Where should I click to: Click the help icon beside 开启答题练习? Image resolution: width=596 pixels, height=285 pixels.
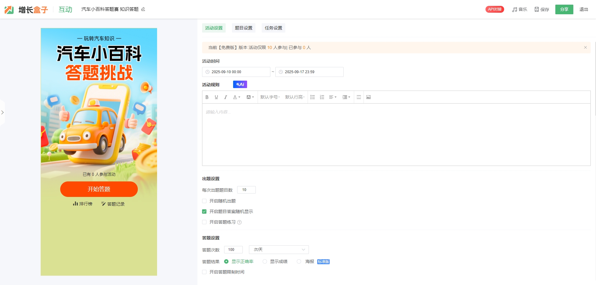[x=239, y=222]
